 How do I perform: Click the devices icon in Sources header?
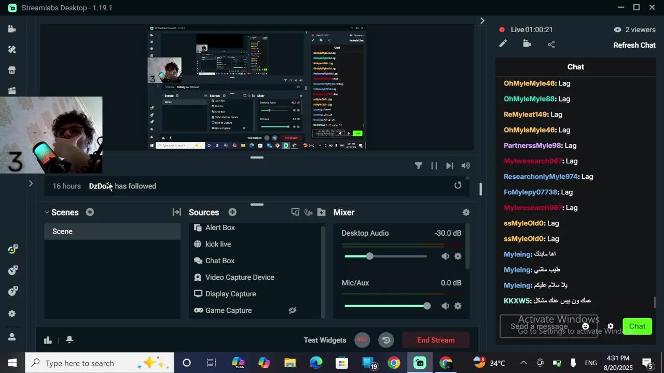295,212
